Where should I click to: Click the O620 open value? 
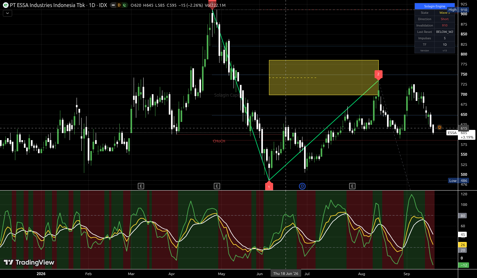click(136, 5)
